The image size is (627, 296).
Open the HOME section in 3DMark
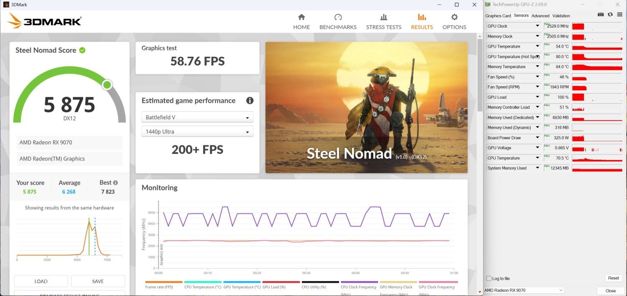301,22
